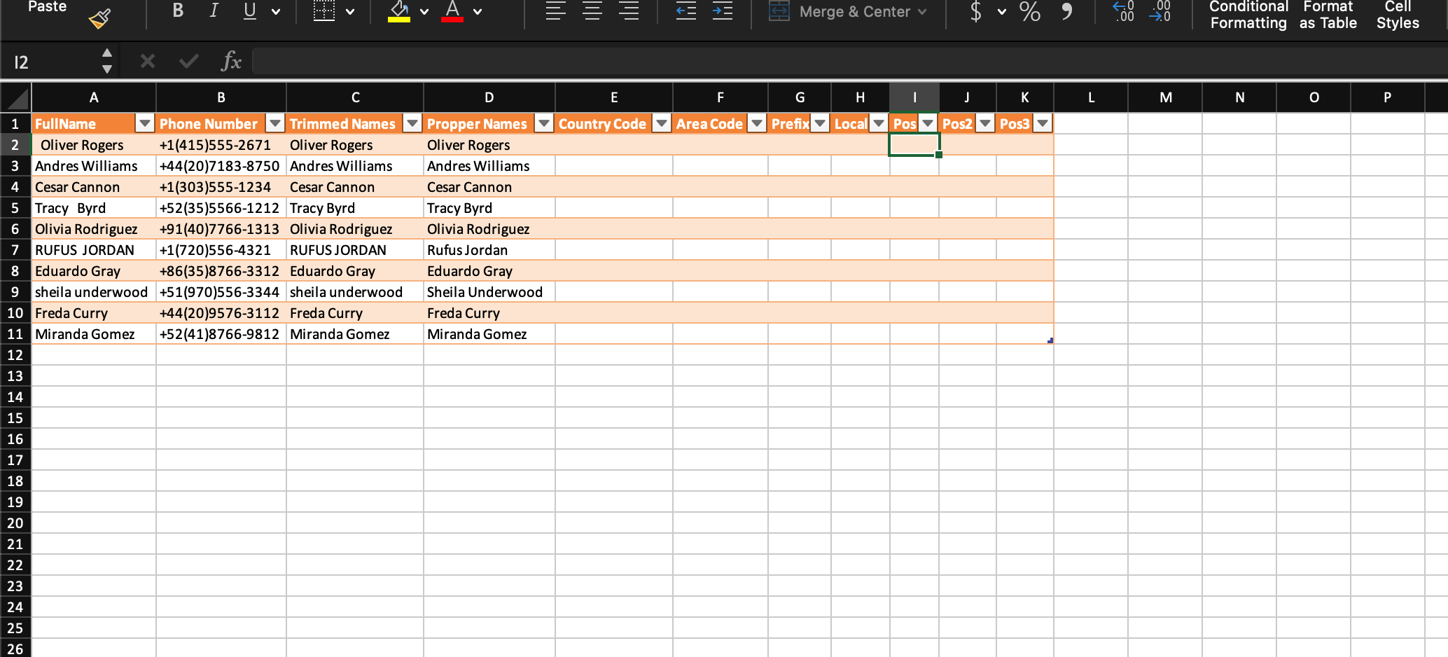This screenshot has width=1448, height=657.
Task: Apply percent number format
Action: [x=1029, y=12]
